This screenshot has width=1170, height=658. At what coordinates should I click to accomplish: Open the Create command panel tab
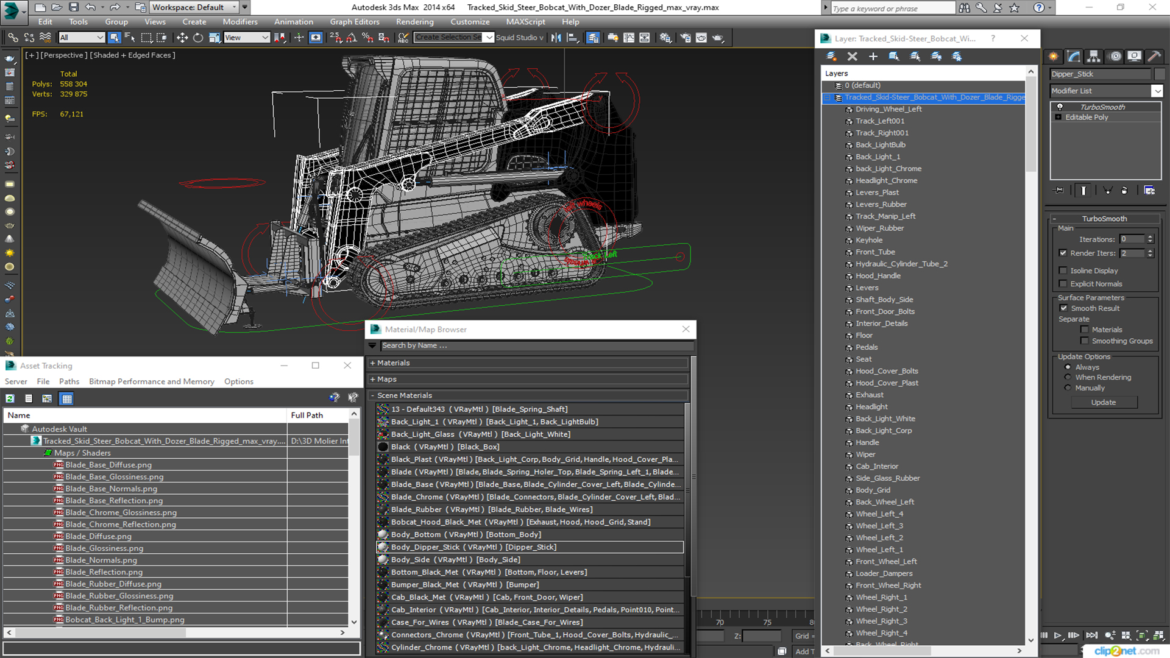point(1053,57)
